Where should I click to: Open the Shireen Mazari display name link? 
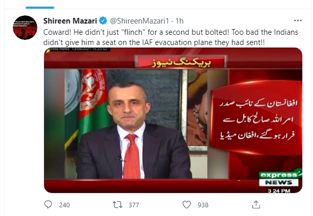coord(70,21)
